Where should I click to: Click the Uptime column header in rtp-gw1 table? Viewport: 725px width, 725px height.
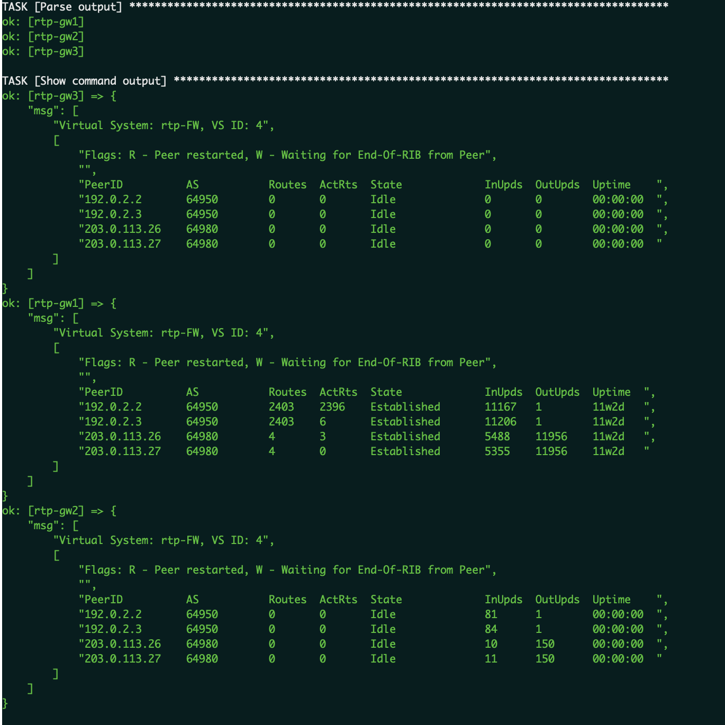click(611, 392)
